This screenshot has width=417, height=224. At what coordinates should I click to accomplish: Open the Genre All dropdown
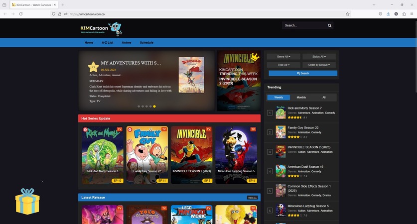283,57
